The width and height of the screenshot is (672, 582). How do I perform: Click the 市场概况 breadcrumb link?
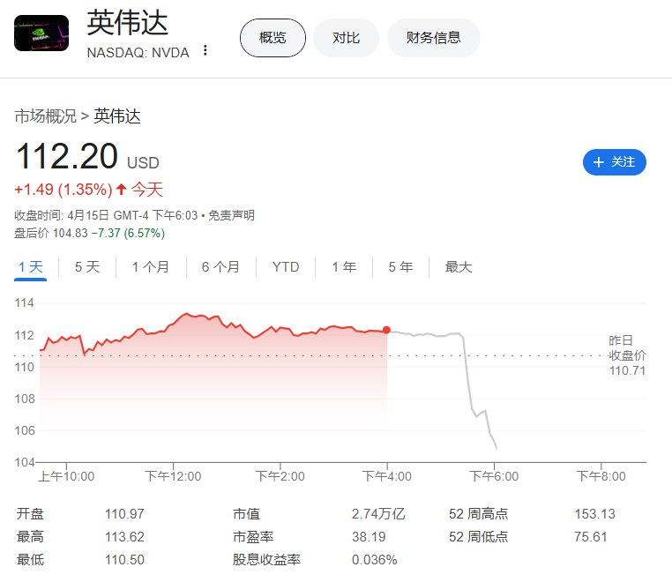pyautogui.click(x=46, y=116)
